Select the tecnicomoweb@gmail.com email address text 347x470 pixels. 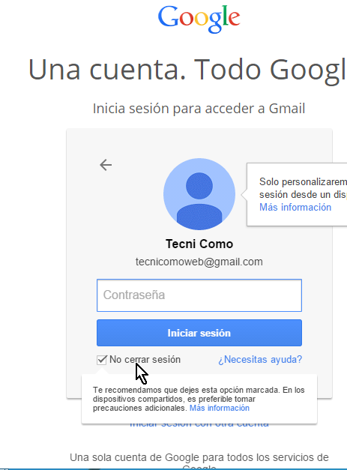199,262
